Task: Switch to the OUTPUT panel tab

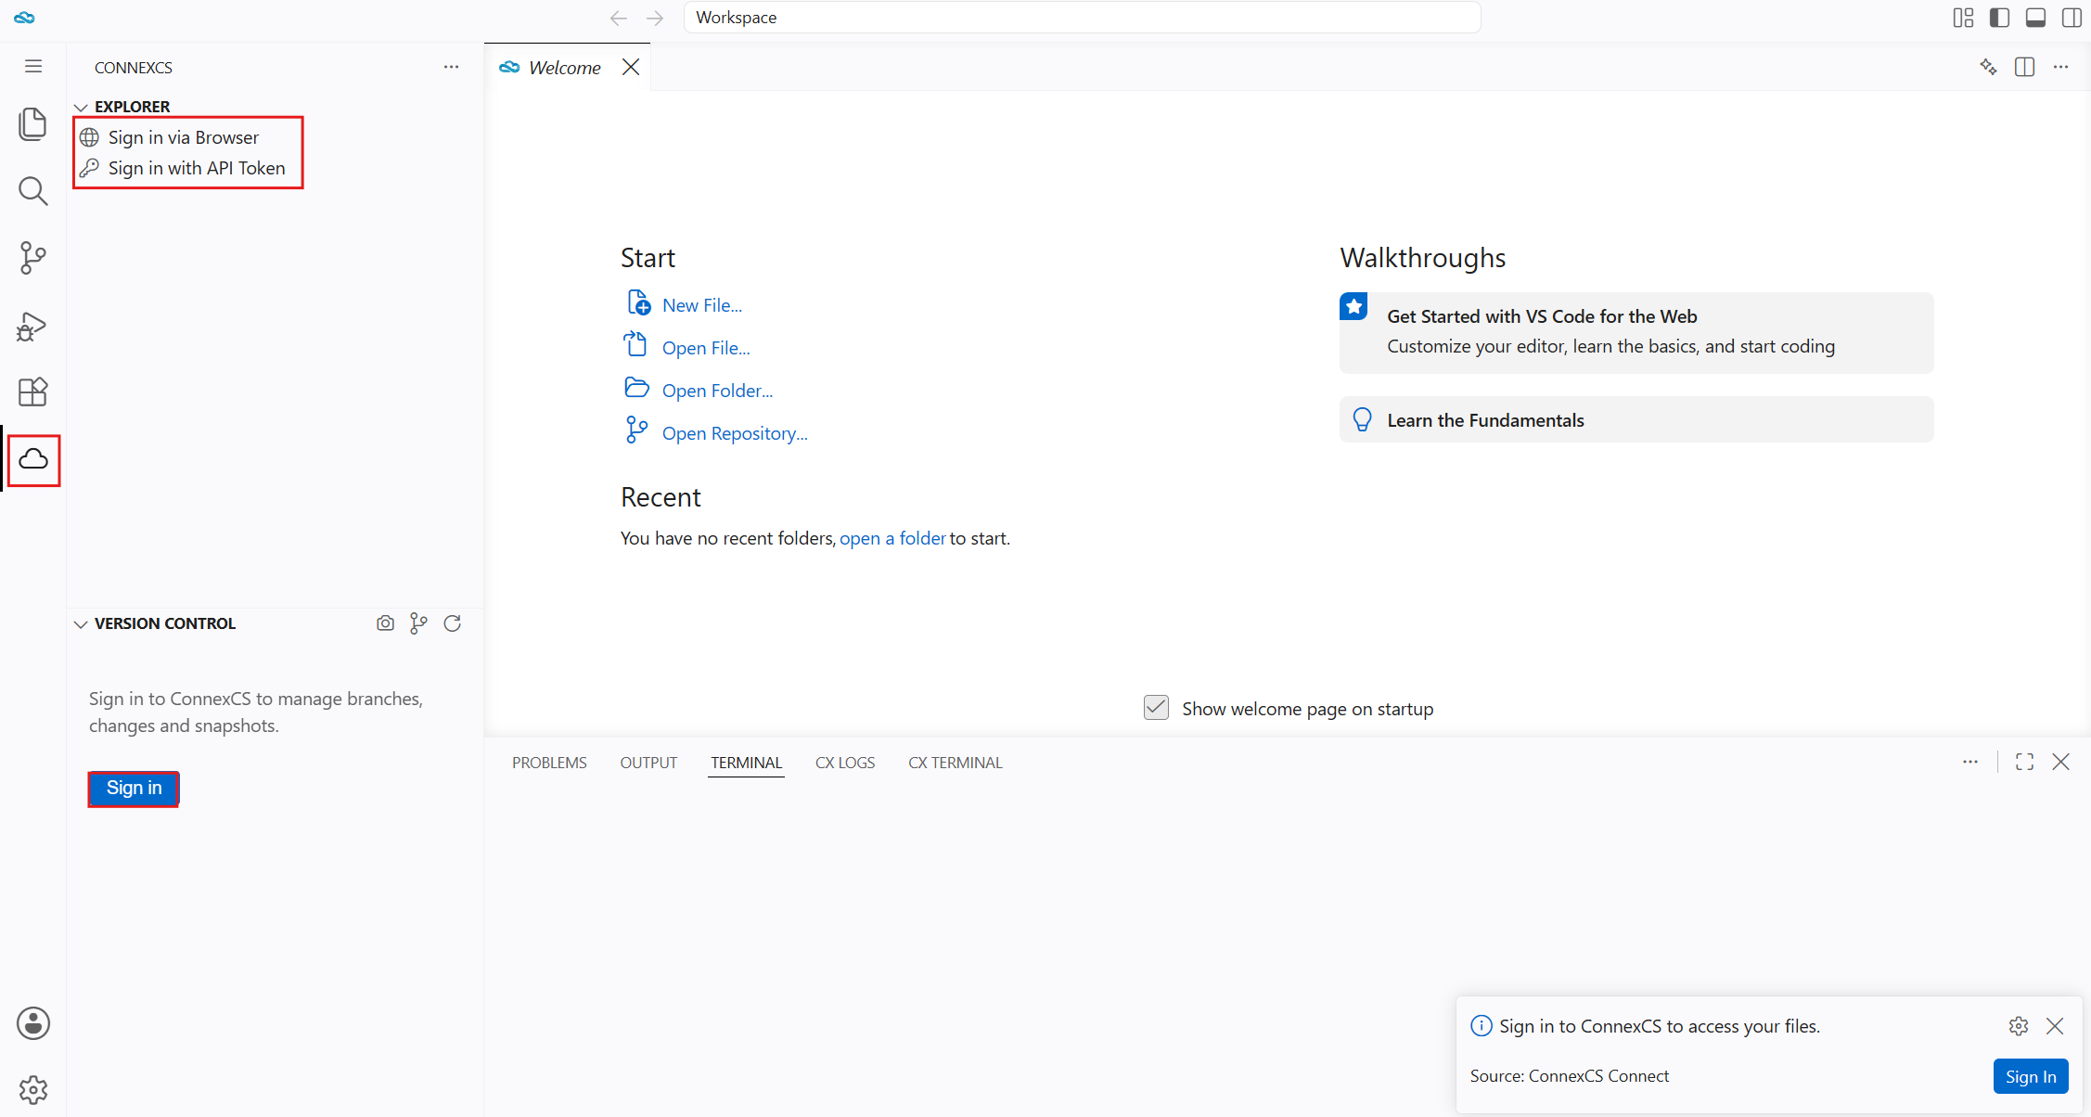Action: pyautogui.click(x=648, y=763)
